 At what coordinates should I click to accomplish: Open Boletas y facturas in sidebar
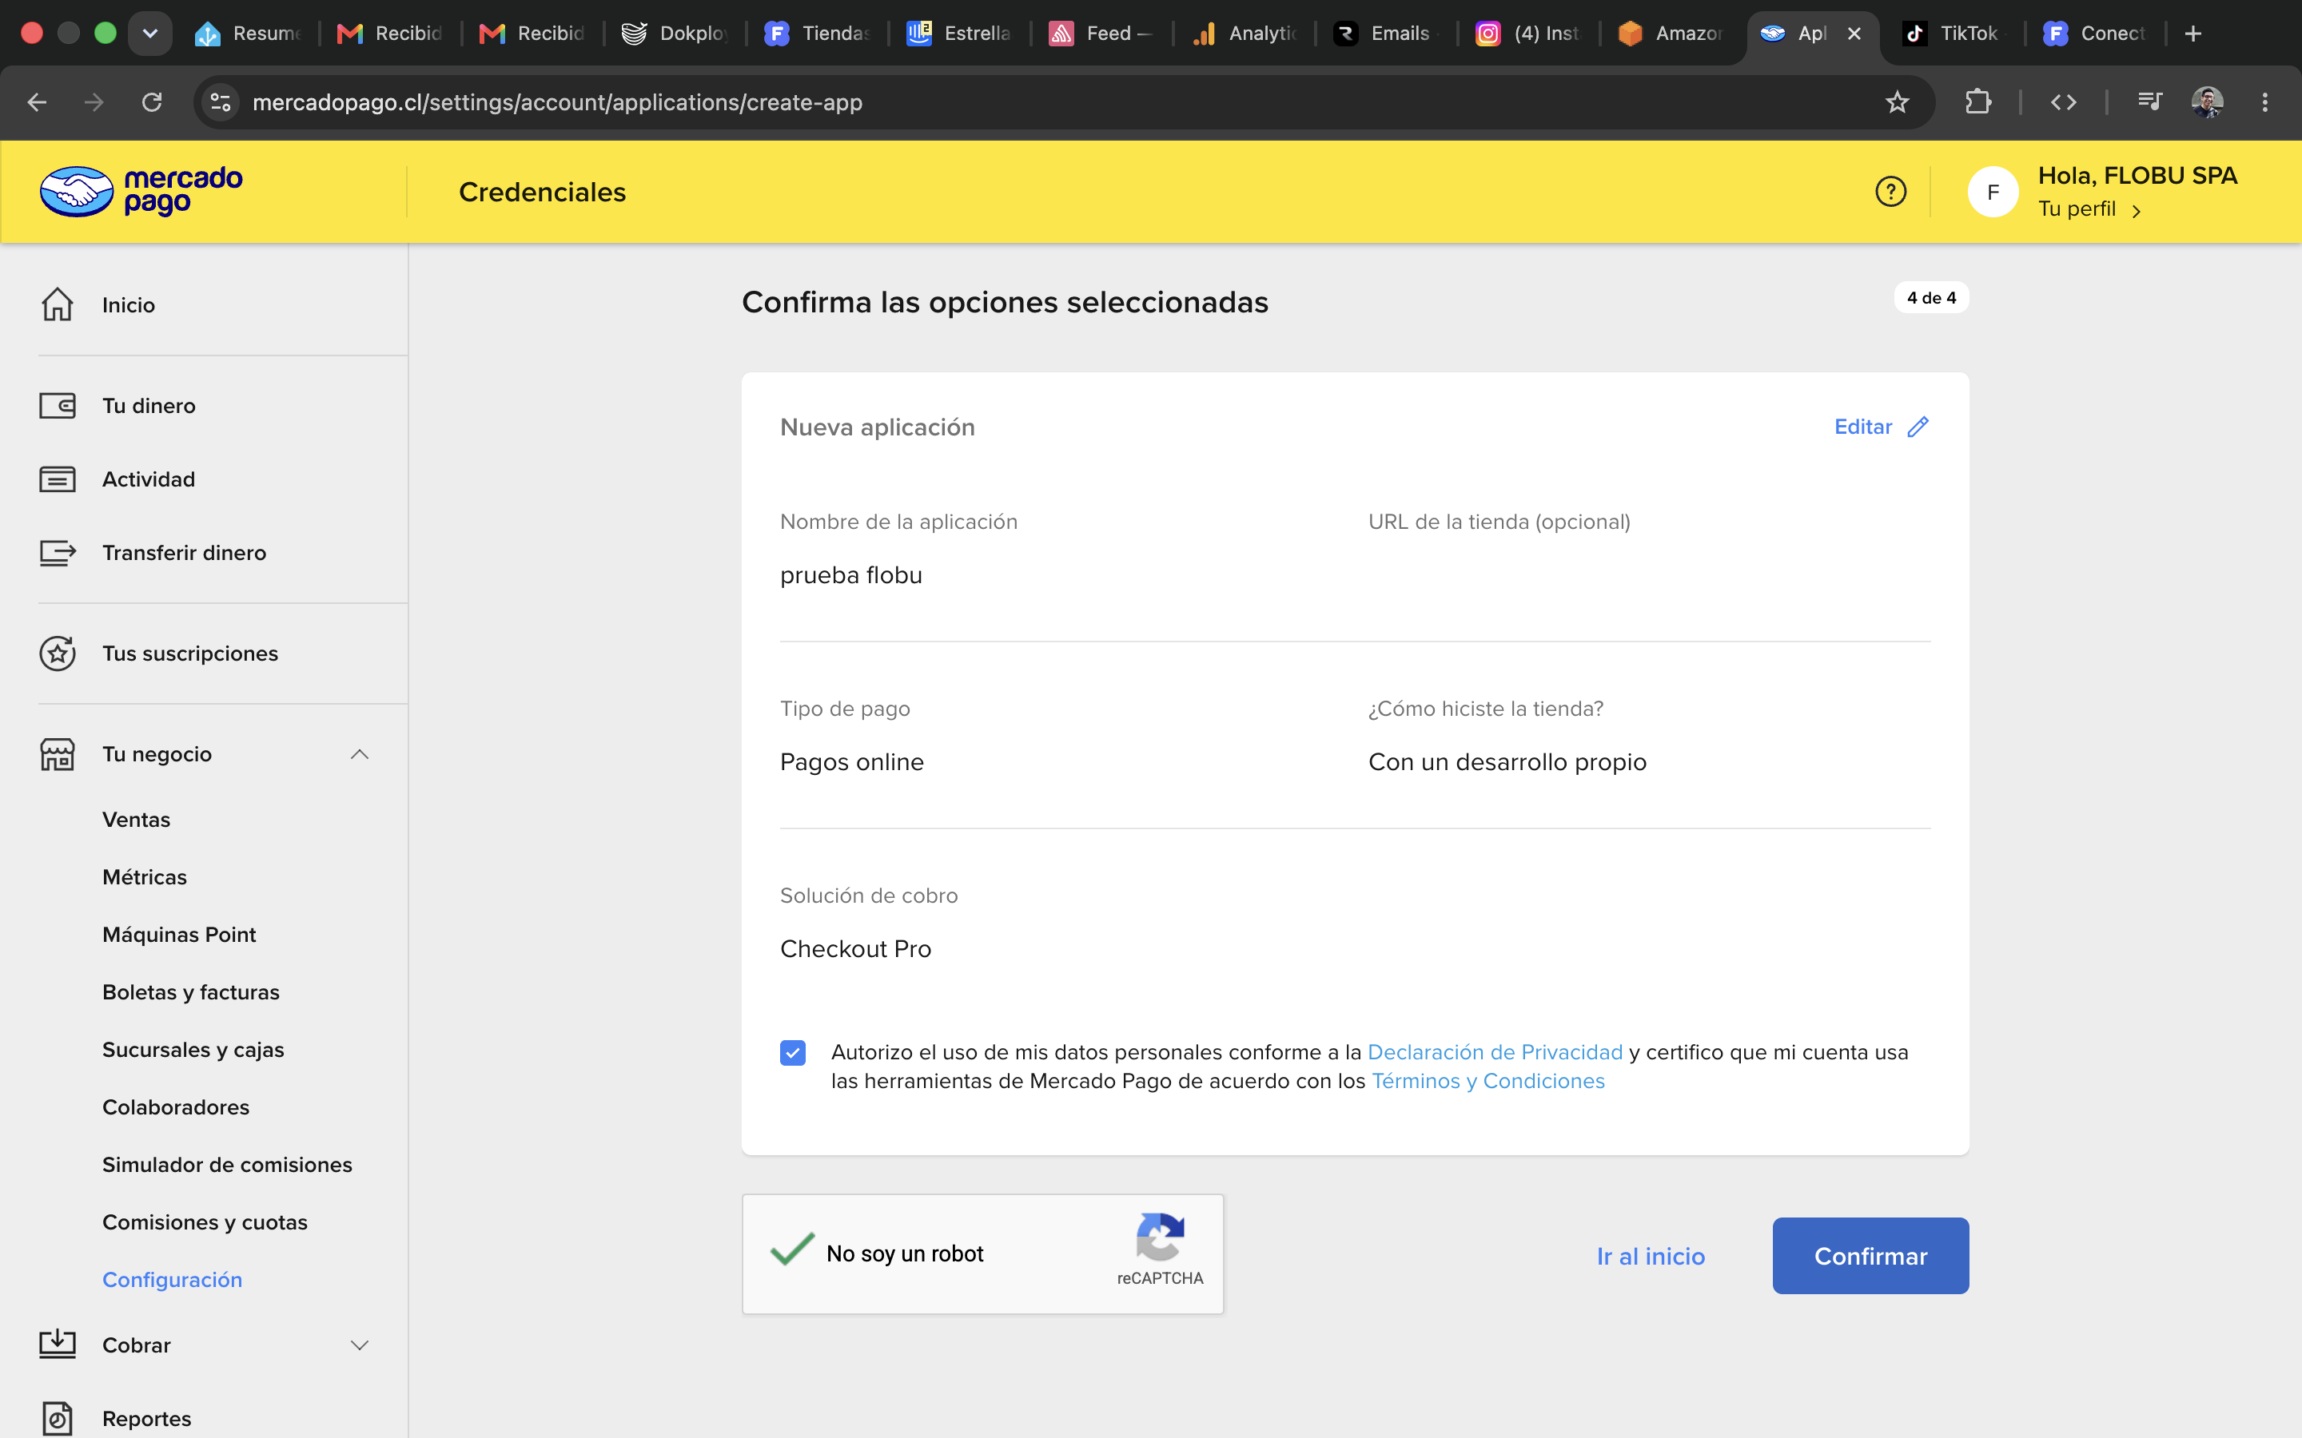click(190, 992)
